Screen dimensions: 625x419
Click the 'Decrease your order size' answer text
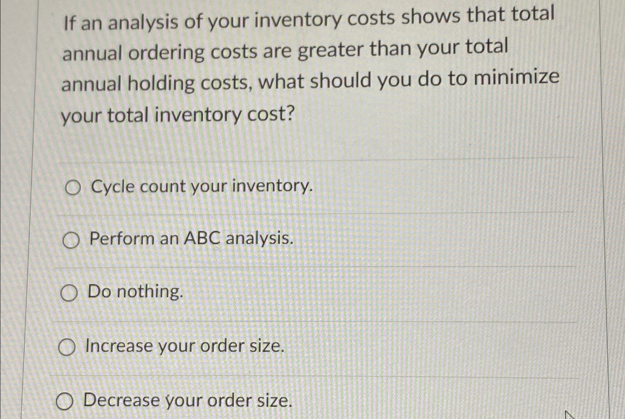coord(187,401)
